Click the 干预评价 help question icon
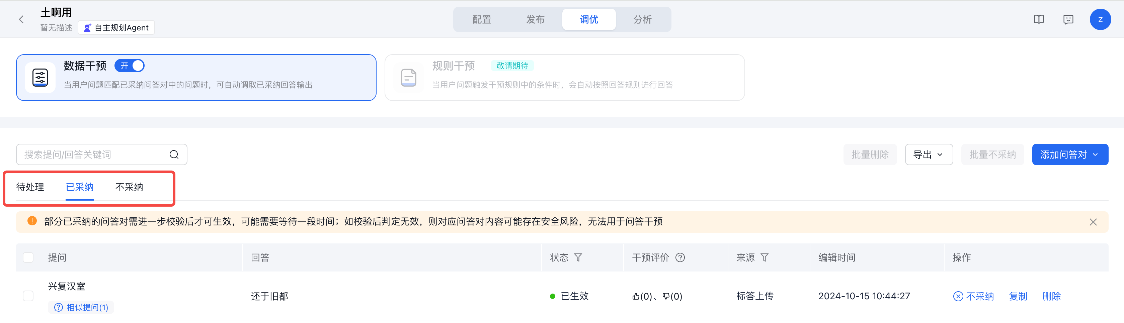Viewport: 1124px width, 323px height. 680,257
